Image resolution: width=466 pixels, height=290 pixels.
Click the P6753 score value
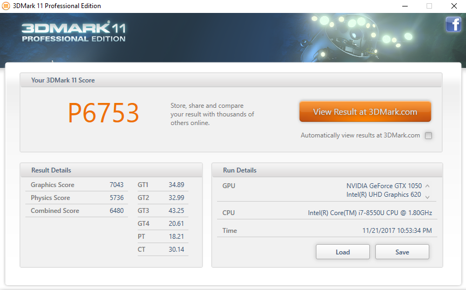[104, 113]
